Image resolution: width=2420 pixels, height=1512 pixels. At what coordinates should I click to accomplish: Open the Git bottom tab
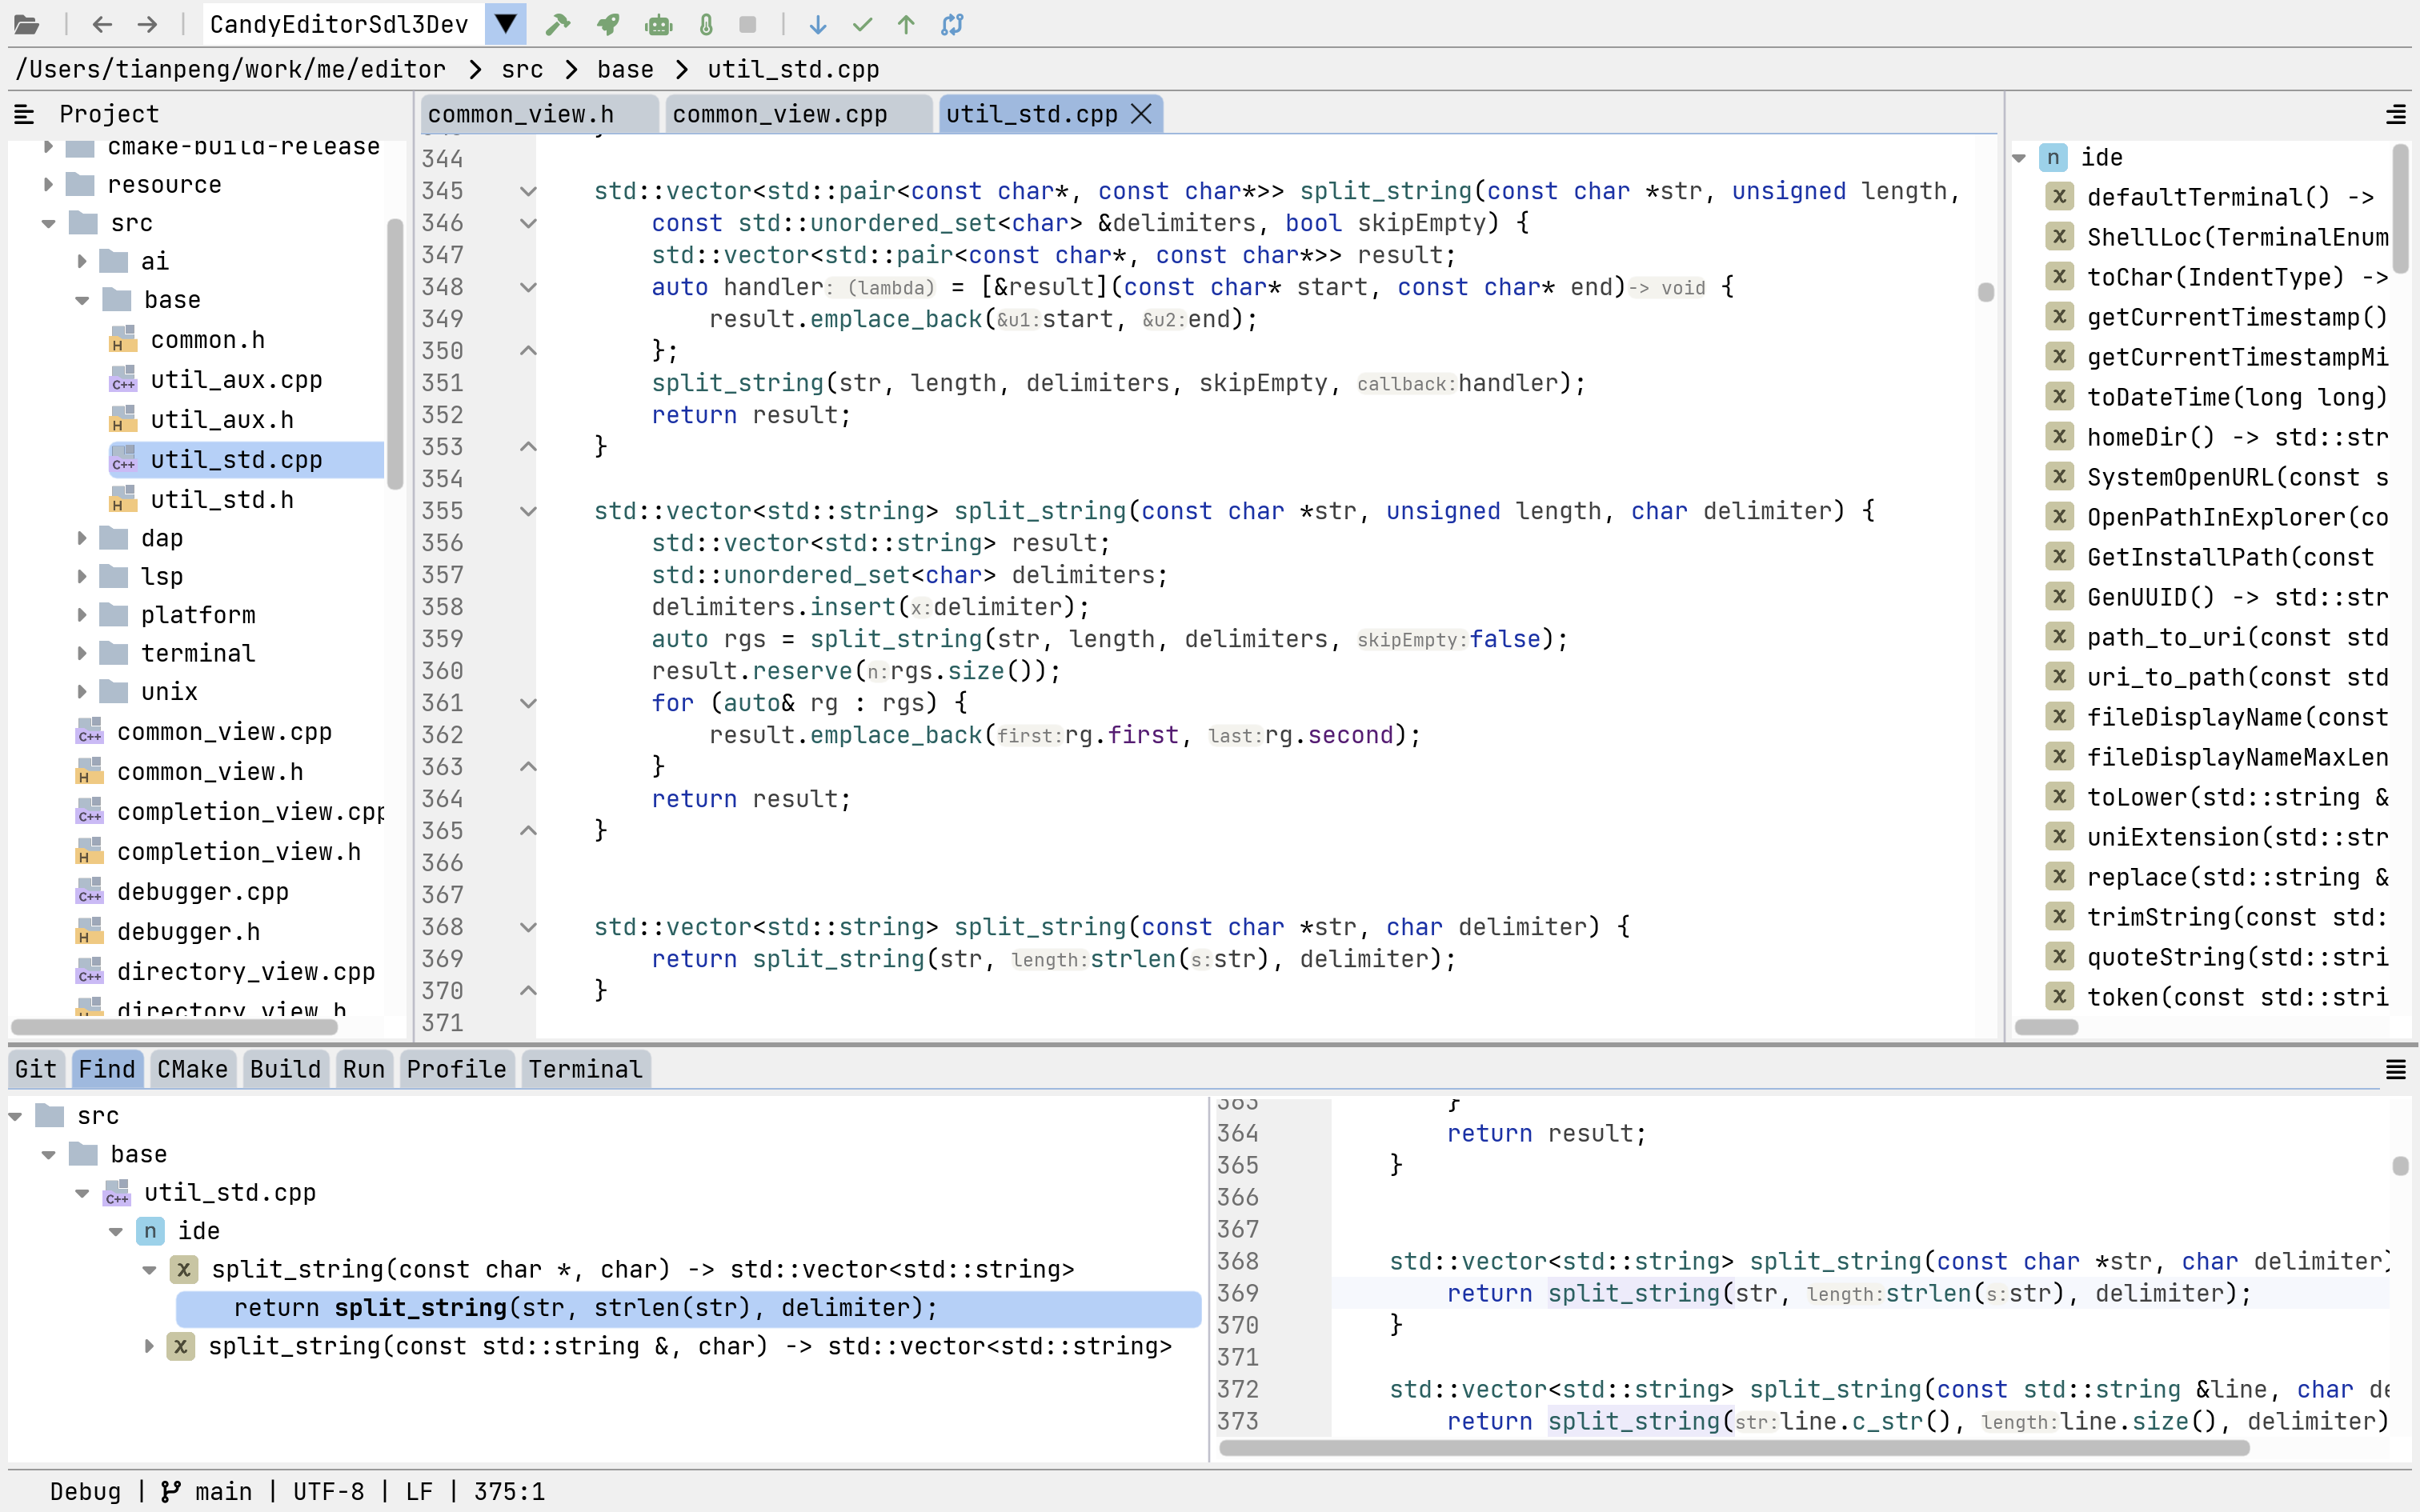36,1069
